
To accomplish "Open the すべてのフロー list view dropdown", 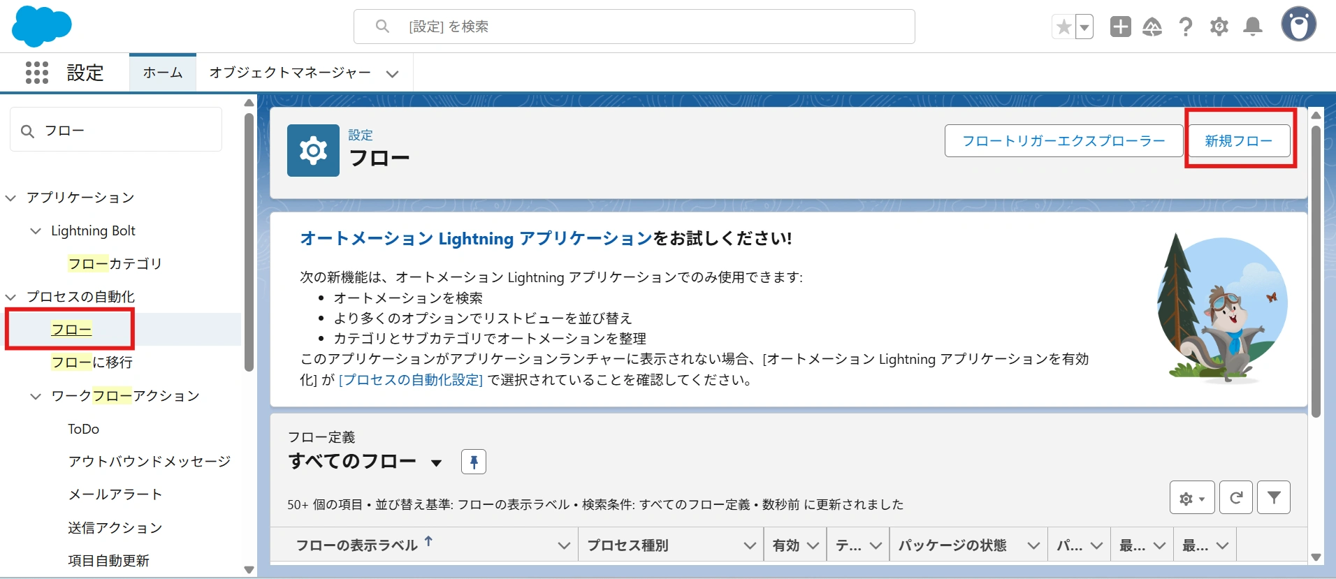I will tap(437, 462).
